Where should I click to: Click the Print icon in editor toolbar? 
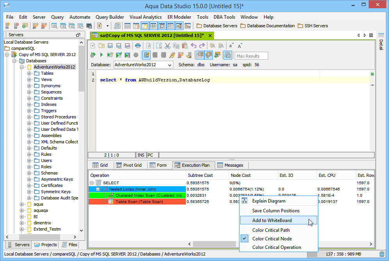coord(138,46)
